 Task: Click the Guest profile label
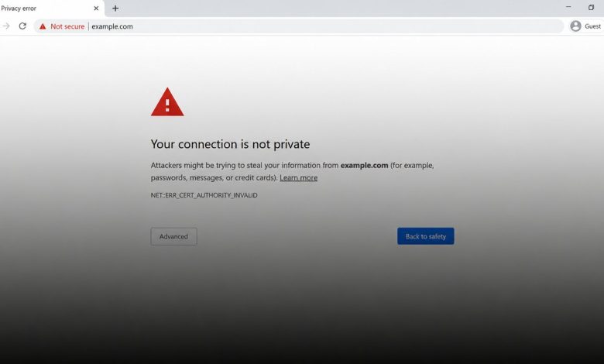592,26
